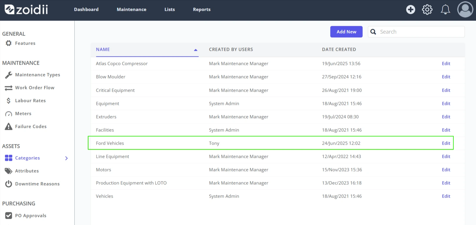
Task: Open the Lists menu
Action: click(170, 9)
